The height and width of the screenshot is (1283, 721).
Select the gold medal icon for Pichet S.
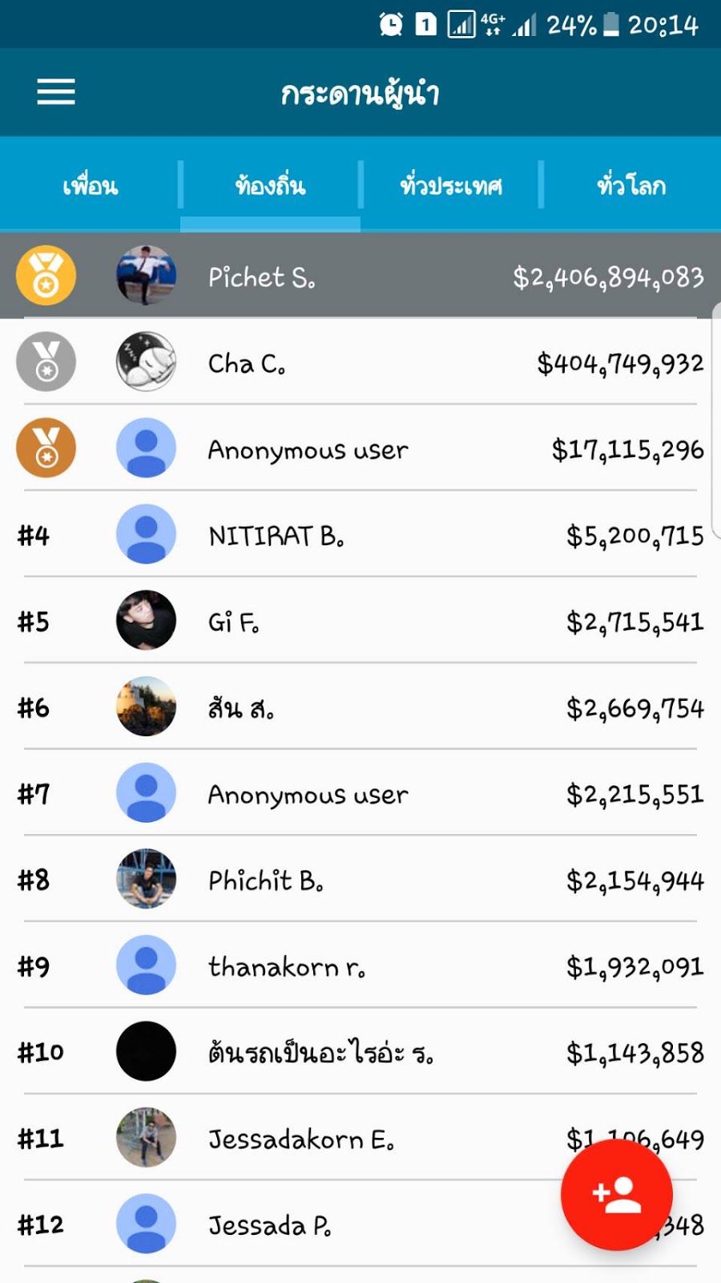pos(46,275)
